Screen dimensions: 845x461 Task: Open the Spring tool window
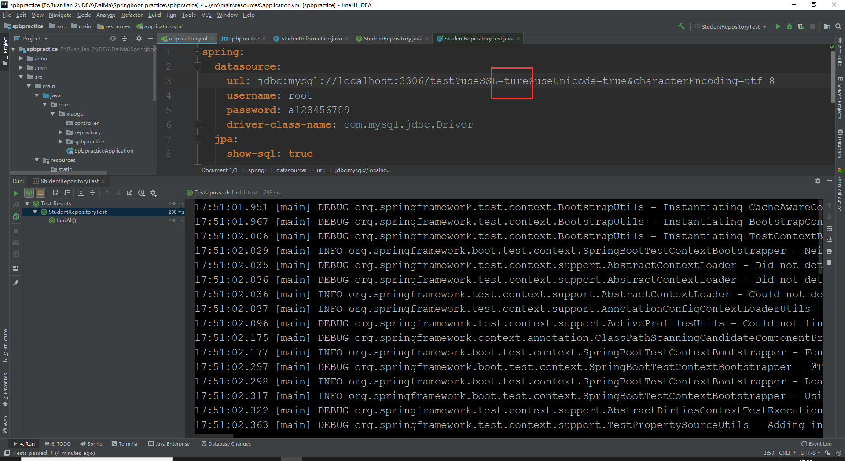click(91, 444)
